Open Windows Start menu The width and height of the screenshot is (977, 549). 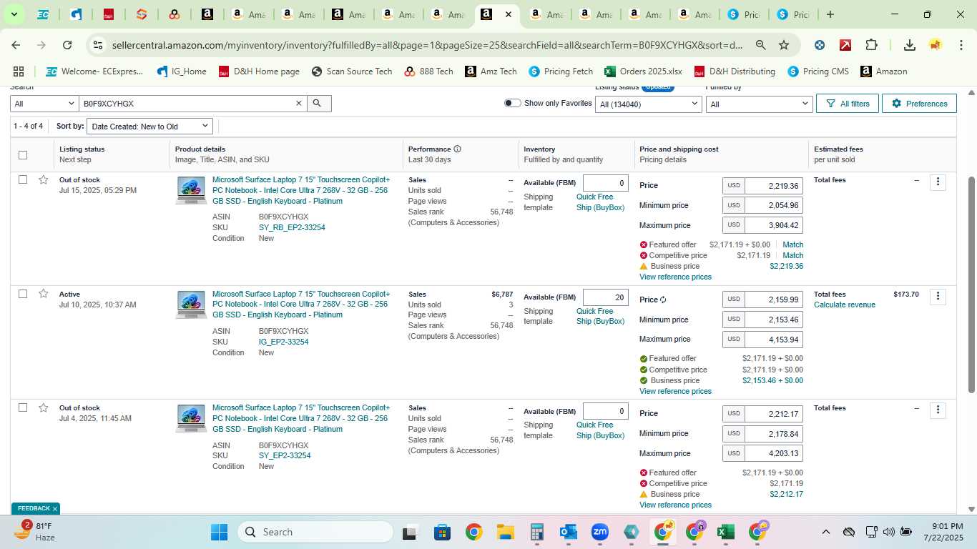pyautogui.click(x=219, y=532)
